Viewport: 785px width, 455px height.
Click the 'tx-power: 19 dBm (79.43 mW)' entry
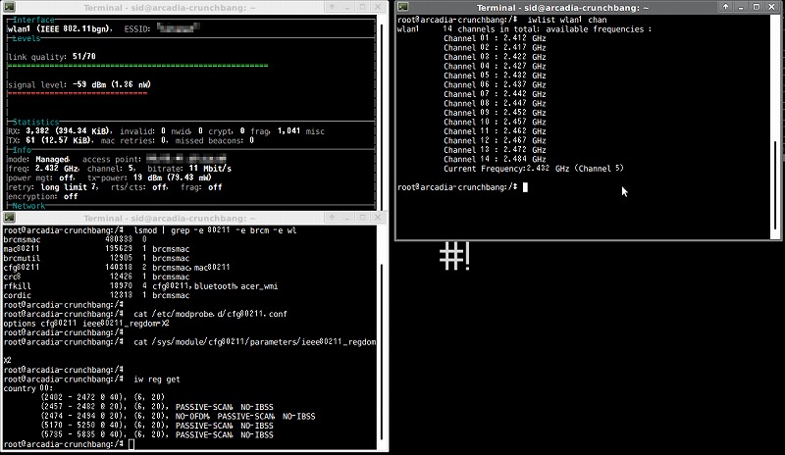pyautogui.click(x=150, y=177)
